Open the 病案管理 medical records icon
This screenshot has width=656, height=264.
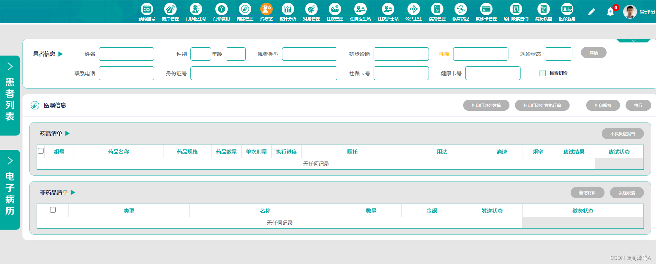coord(437,9)
